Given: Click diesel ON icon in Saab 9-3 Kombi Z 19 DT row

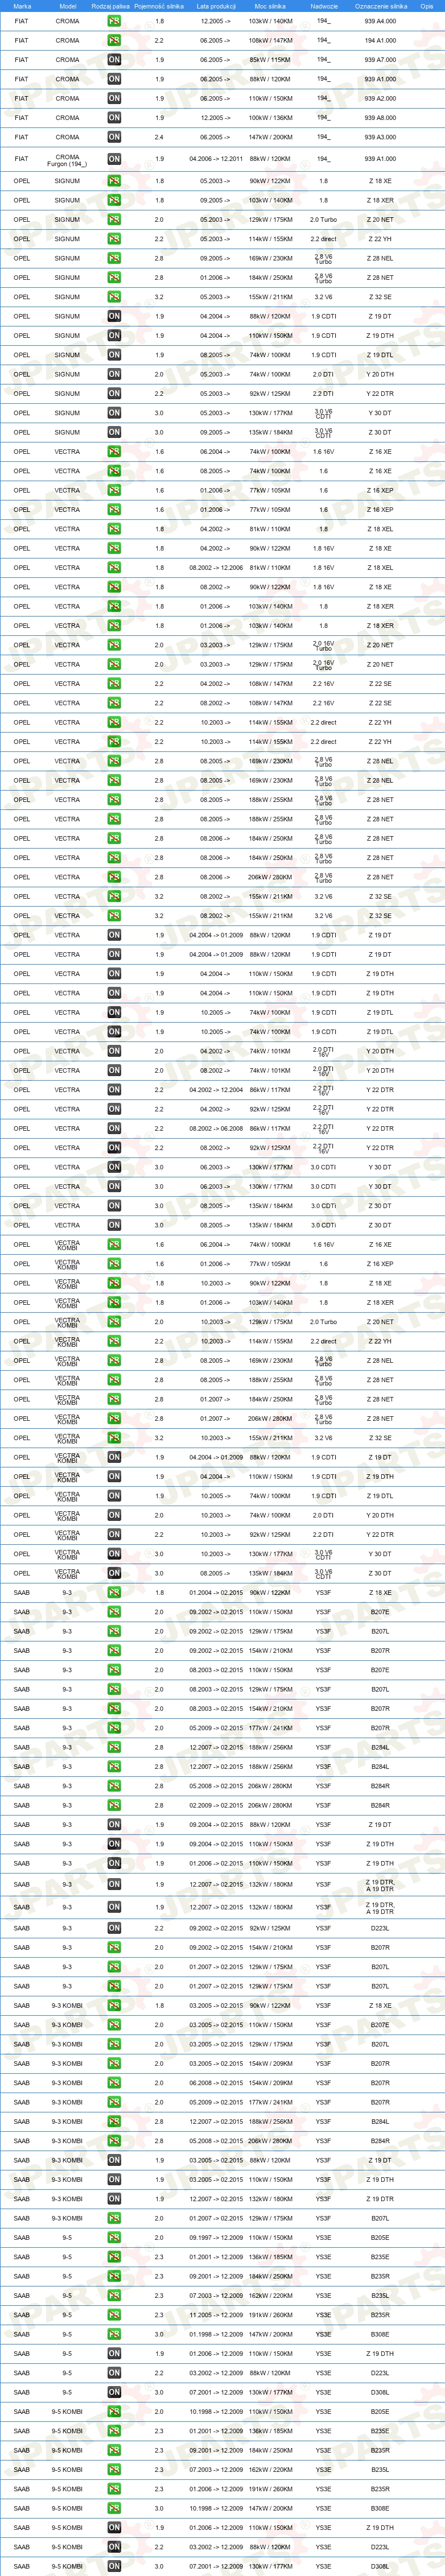Looking at the screenshot, I should (114, 2160).
